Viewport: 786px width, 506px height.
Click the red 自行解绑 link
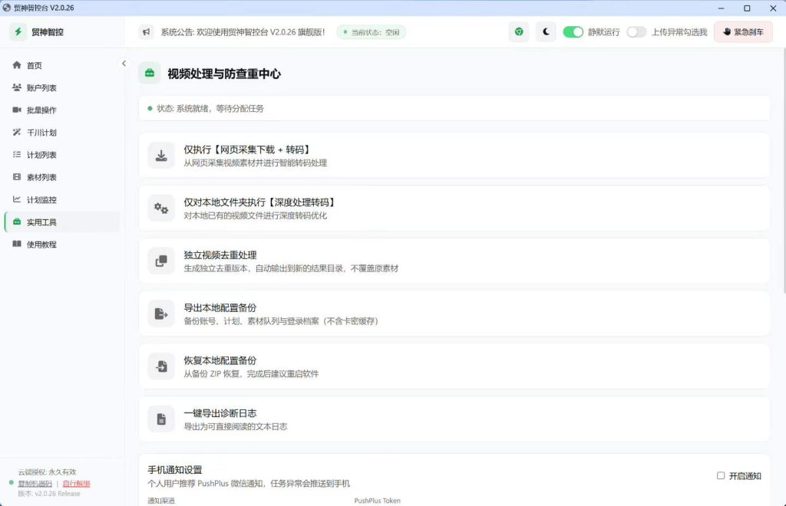click(x=76, y=484)
